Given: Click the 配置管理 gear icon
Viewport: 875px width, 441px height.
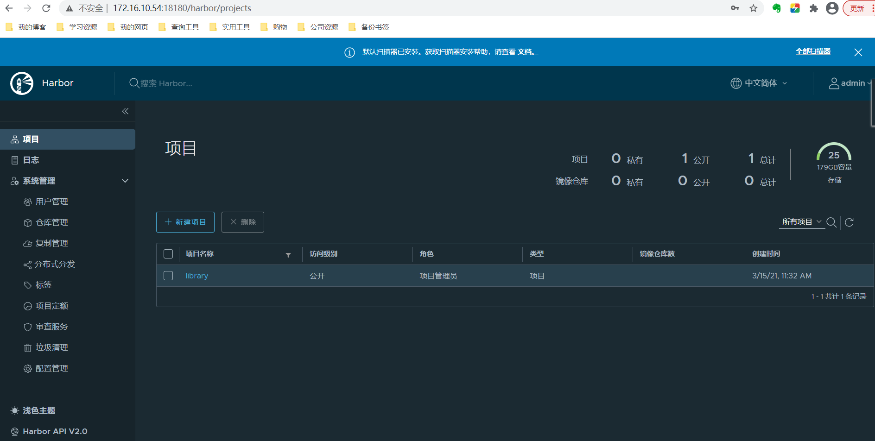Looking at the screenshot, I should coord(28,369).
